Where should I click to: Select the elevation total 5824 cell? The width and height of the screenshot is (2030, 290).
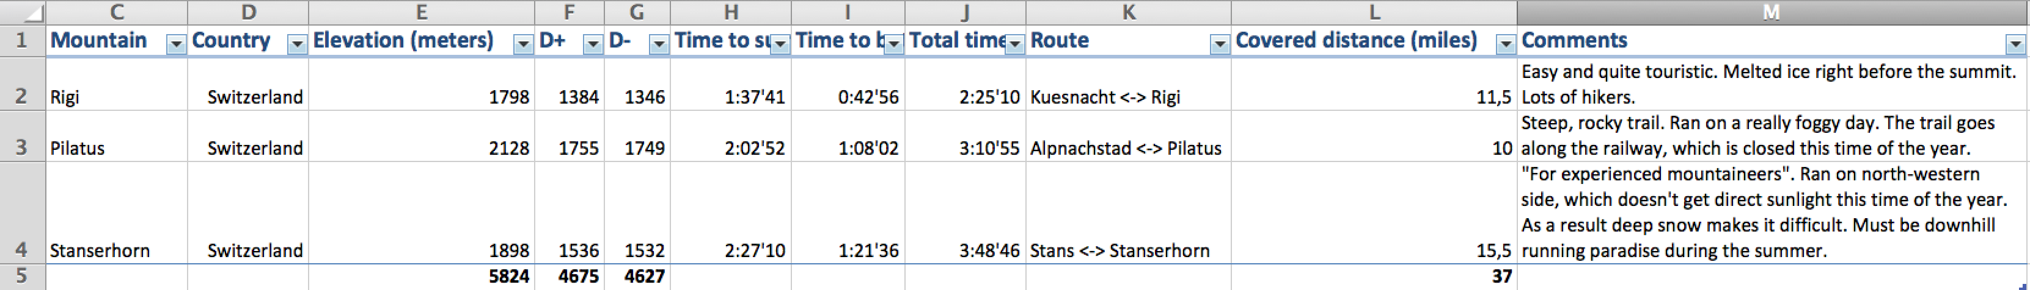(421, 276)
